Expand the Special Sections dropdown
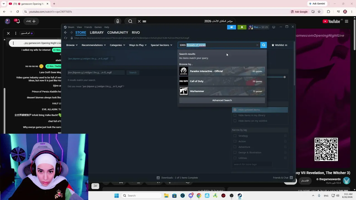The height and width of the screenshot is (200, 356). [x=161, y=45]
